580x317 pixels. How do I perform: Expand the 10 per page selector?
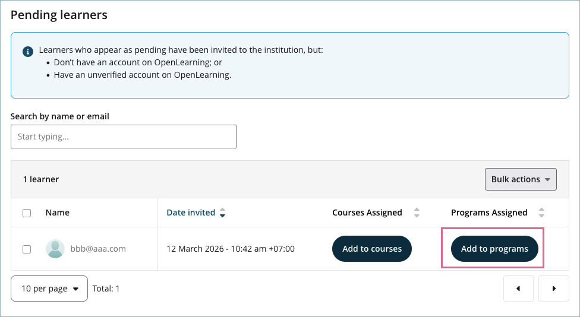tap(49, 289)
